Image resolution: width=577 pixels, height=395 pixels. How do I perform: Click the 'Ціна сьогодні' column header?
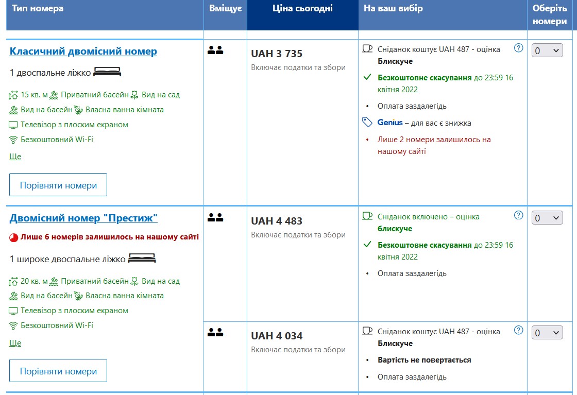click(x=302, y=8)
